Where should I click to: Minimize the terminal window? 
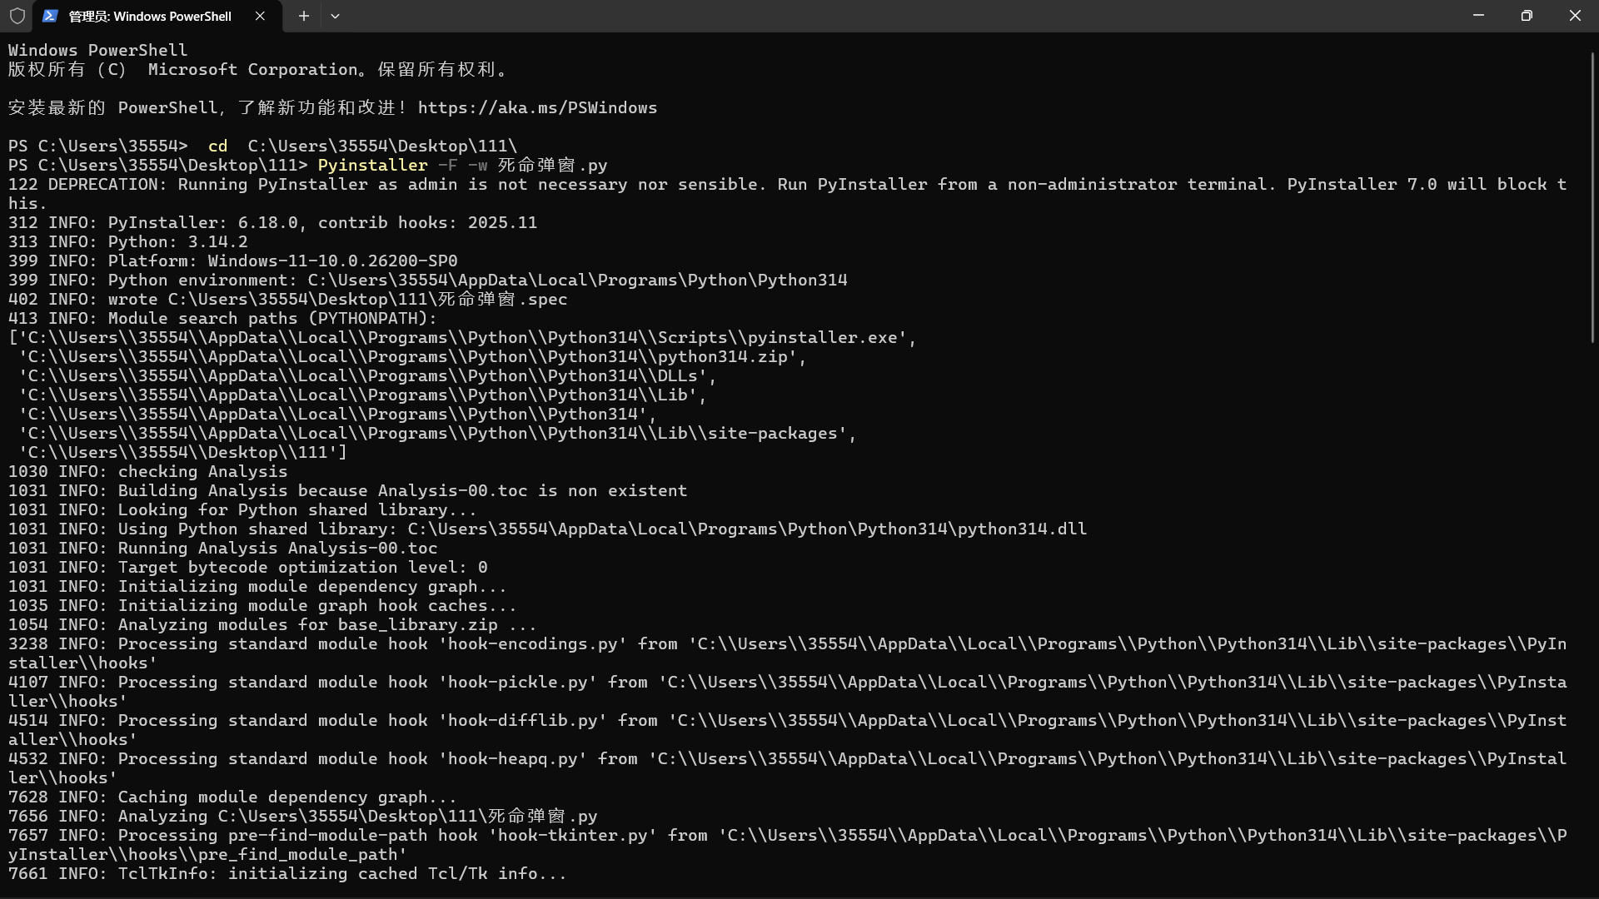coord(1478,15)
